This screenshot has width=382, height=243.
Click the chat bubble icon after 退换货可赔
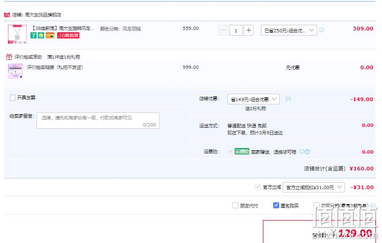[302, 152]
